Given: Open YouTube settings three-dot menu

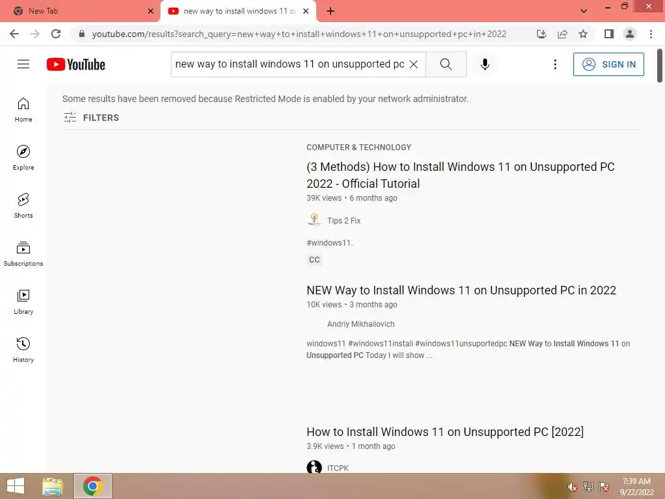Looking at the screenshot, I should [555, 64].
